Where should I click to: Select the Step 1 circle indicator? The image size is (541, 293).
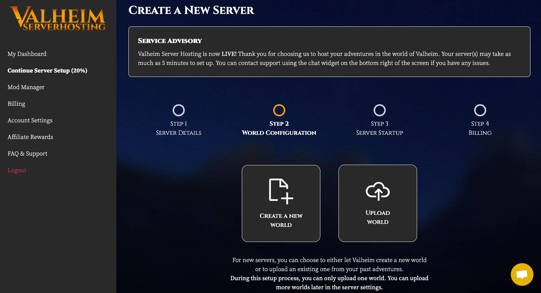179,110
